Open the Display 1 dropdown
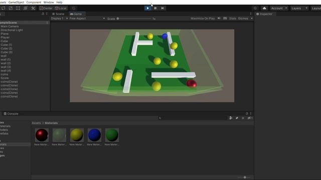Screen dimensions: 321x180 pyautogui.click(x=59, y=18)
